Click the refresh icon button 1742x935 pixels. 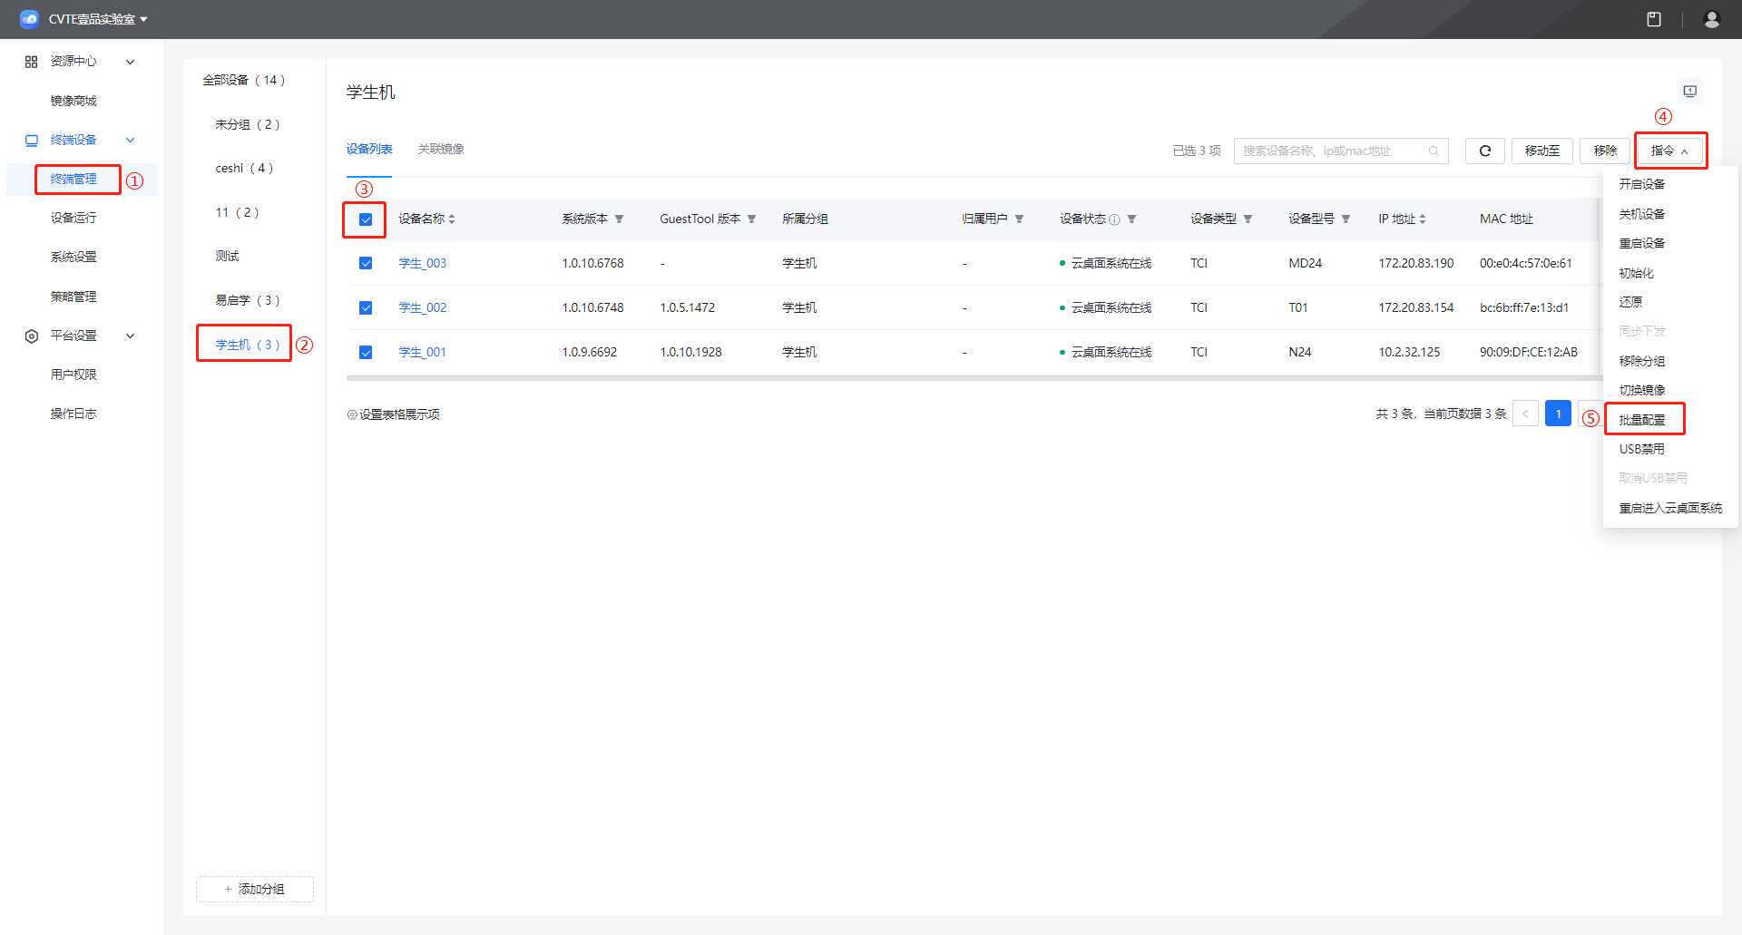click(1485, 151)
